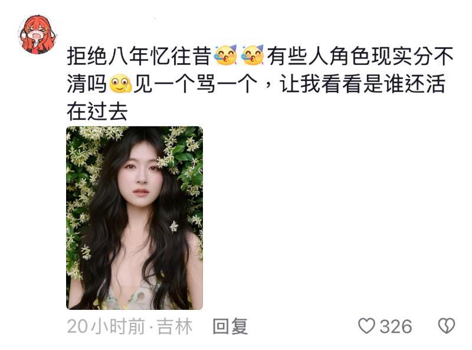Open the attached photo of woman among flowers
The image size is (472, 350).
(x=135, y=218)
